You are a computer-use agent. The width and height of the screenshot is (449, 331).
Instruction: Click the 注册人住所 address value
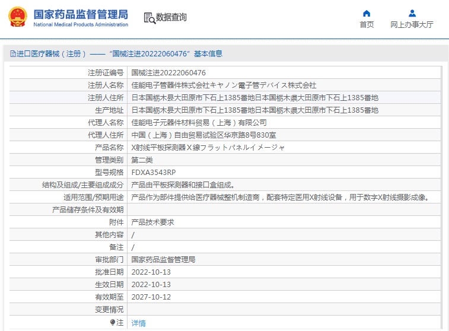(255, 98)
